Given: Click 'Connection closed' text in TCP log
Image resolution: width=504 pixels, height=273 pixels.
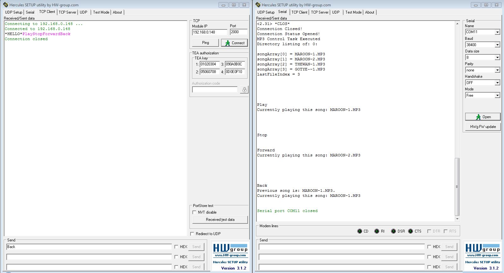Looking at the screenshot, I should point(26,39).
